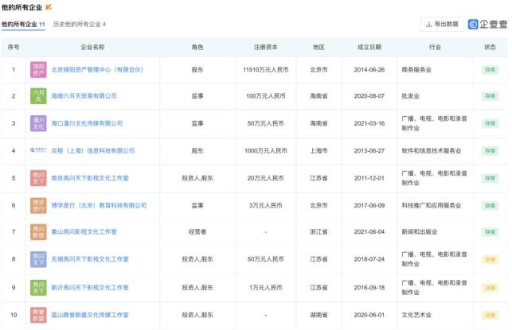Click the 漫川文化 logo in row 3
The width and height of the screenshot is (512, 330).
38,123
